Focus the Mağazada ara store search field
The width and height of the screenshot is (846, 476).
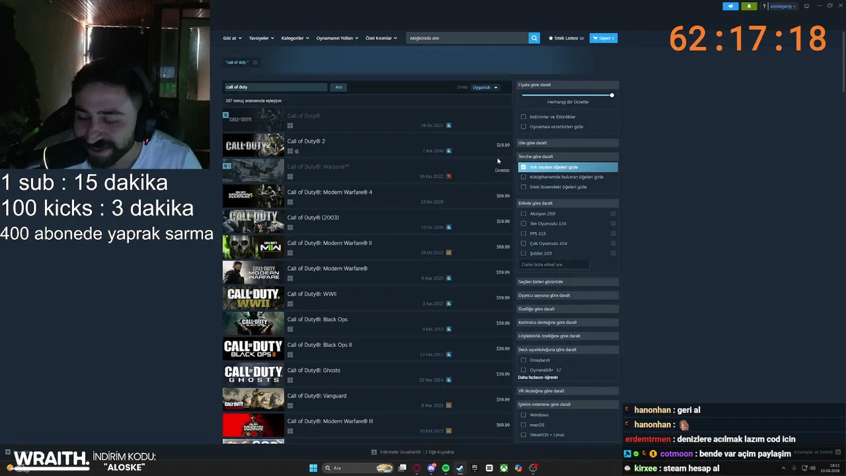(x=467, y=38)
